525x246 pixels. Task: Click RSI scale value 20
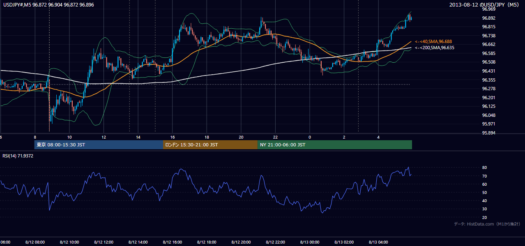[485, 217]
